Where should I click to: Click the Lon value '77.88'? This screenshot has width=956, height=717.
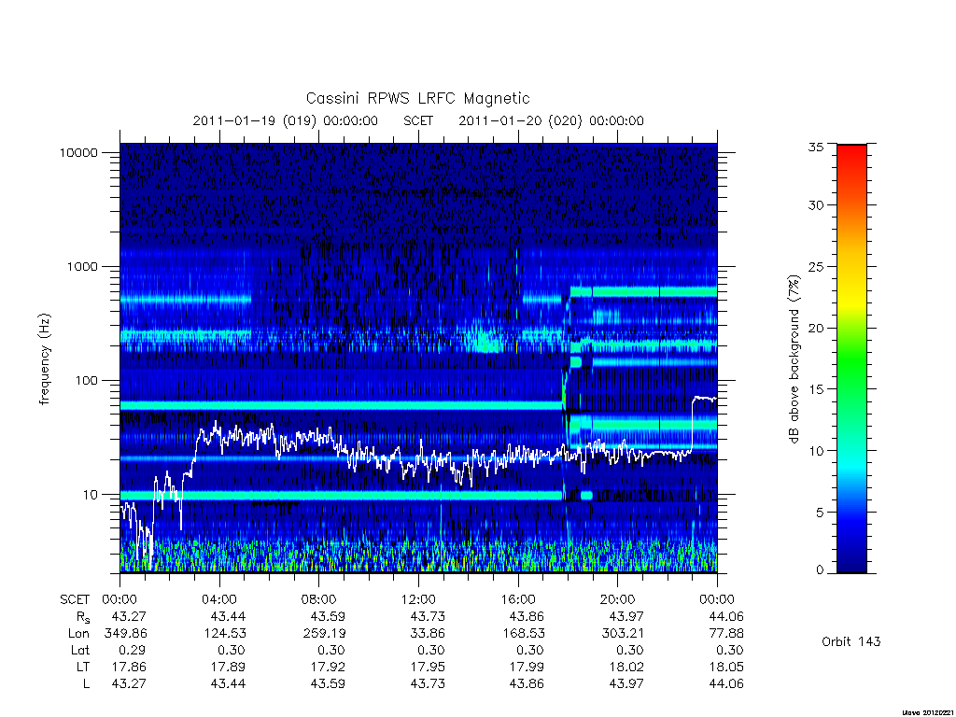726,634
